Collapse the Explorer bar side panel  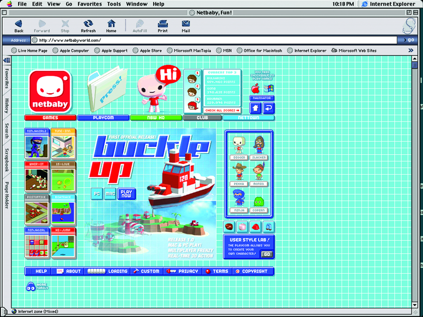7,60
